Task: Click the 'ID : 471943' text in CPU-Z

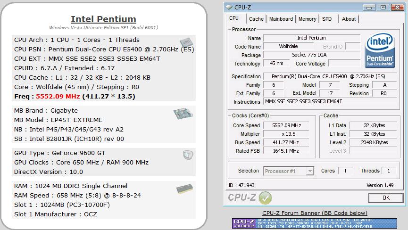Action: 241,185
